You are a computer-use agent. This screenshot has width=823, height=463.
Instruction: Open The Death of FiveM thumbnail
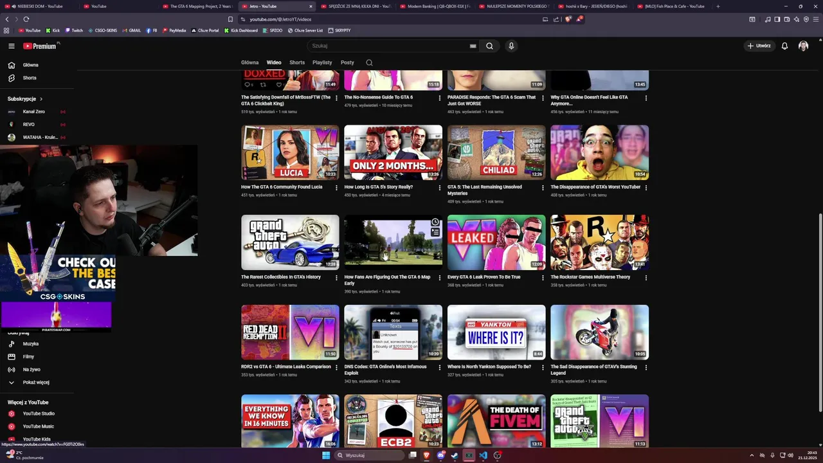(x=496, y=421)
